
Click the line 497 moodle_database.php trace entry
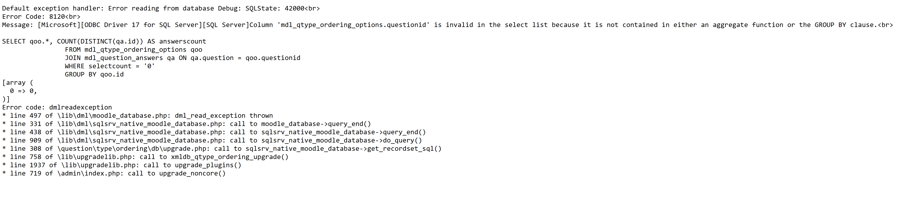coord(137,116)
